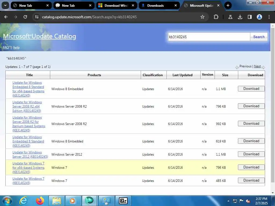Launch Firefox from taskbar
The width and height of the screenshot is (275, 206).
pyautogui.click(x=40, y=201)
